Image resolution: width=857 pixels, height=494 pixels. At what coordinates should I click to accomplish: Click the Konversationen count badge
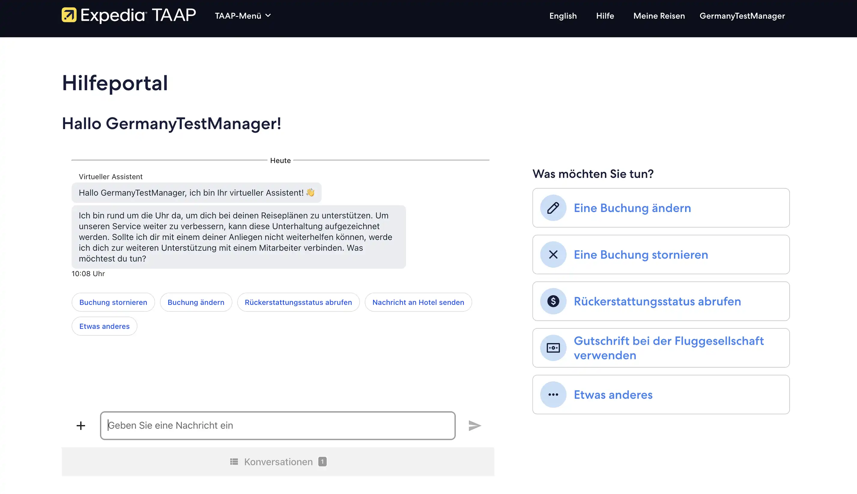pyautogui.click(x=322, y=461)
